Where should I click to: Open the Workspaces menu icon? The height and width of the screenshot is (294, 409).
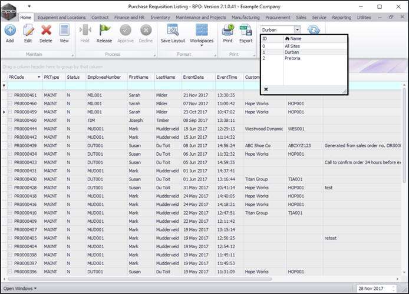(x=202, y=30)
